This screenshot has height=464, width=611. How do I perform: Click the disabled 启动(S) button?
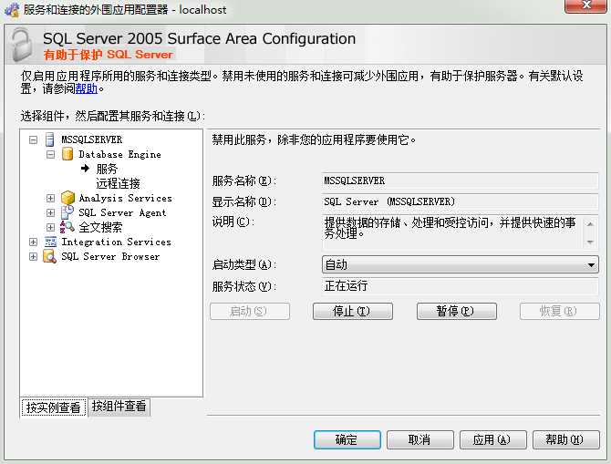(249, 311)
